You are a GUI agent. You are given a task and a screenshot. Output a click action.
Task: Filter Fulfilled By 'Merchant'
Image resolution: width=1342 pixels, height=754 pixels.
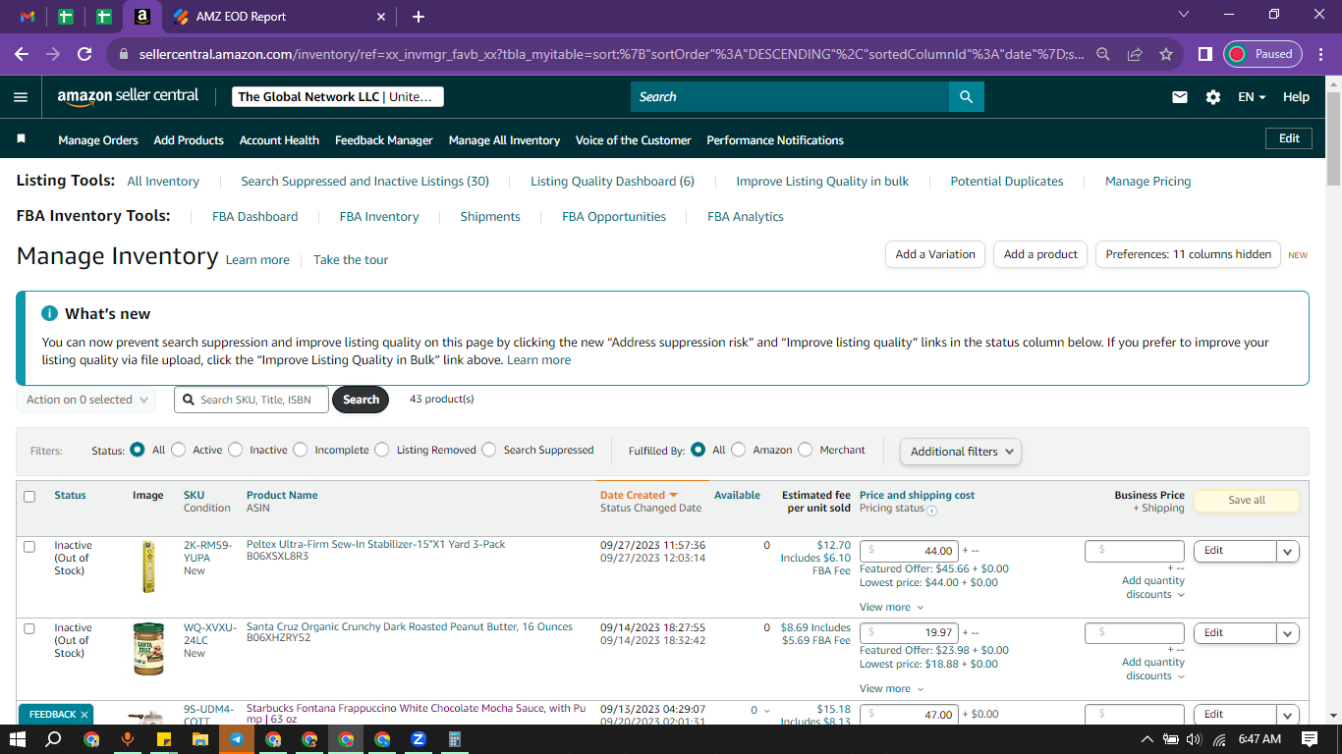(806, 450)
